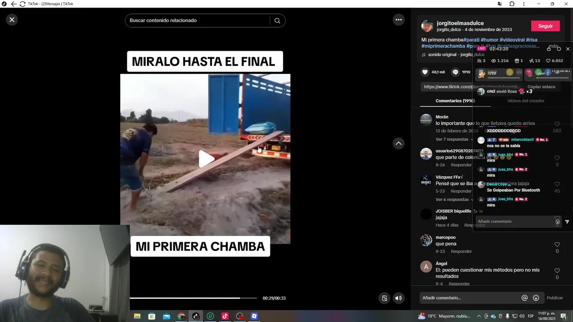
Task: Open Ángel's avatar with letter A
Action: (x=426, y=267)
